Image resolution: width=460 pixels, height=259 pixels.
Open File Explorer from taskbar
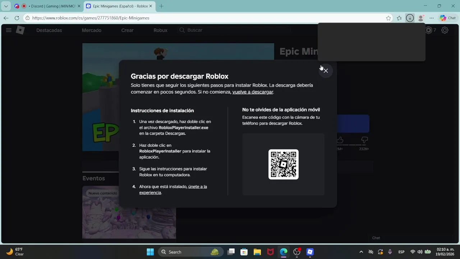click(x=257, y=252)
